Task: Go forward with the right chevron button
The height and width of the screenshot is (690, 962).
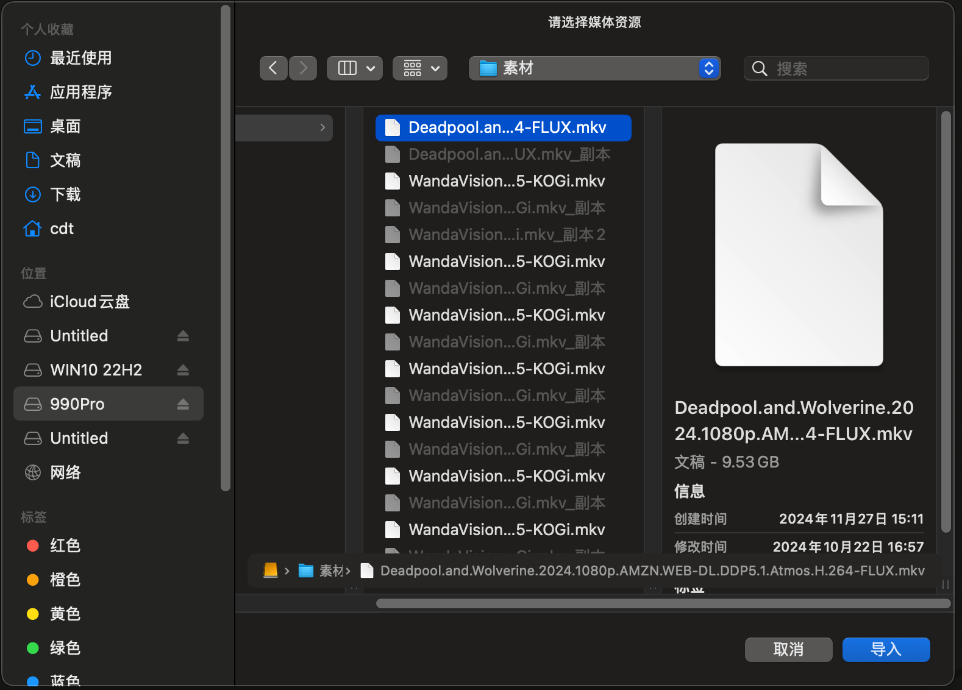Action: point(303,68)
